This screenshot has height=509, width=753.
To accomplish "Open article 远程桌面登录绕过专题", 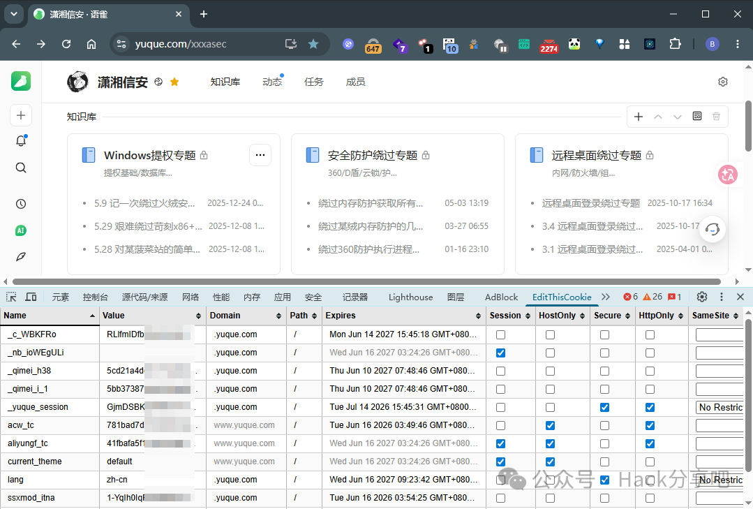I will [x=591, y=203].
